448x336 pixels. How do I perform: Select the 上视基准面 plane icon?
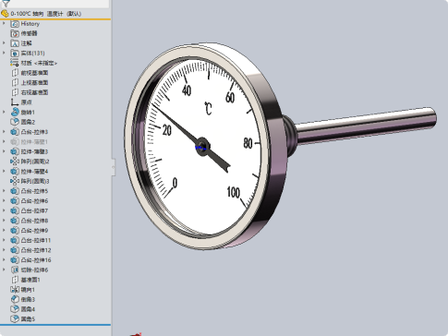pyautogui.click(x=15, y=83)
